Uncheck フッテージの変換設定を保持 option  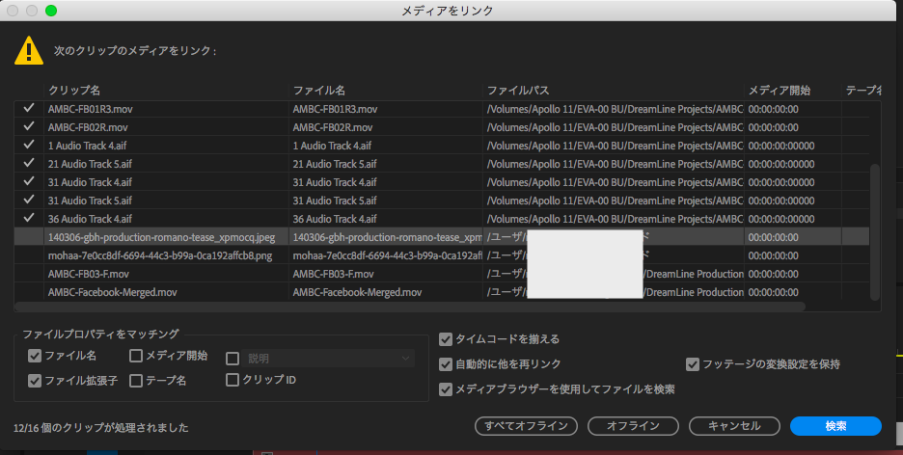pyautogui.click(x=693, y=364)
